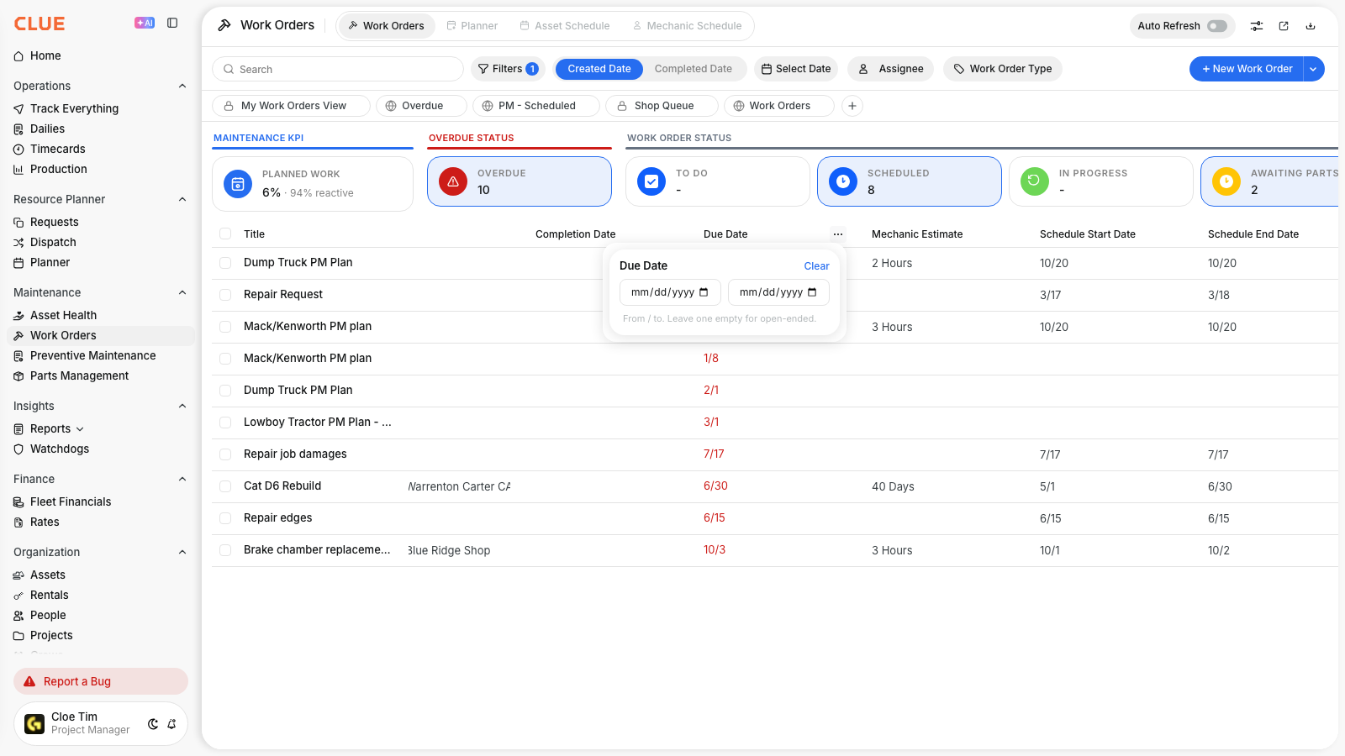
Task: Collapse the Insights sidebar section
Action: click(x=182, y=406)
